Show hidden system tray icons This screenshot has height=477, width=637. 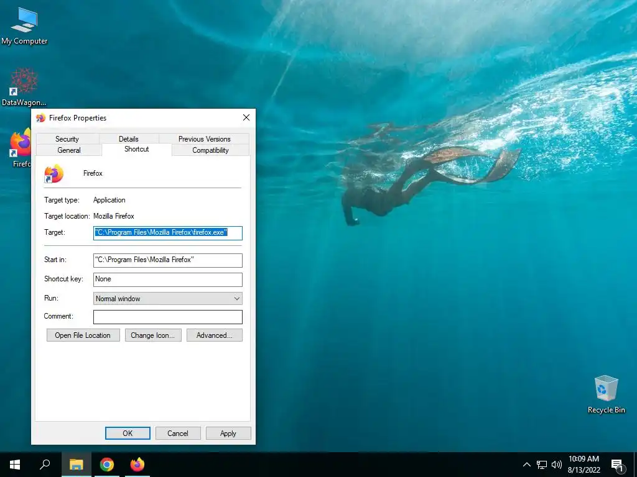(x=526, y=465)
